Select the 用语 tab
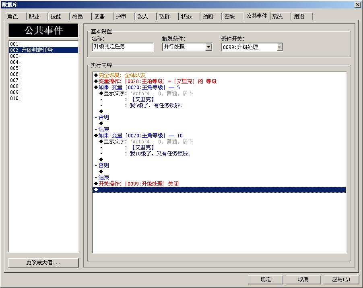The height and width of the screenshot is (288, 363). (x=302, y=16)
